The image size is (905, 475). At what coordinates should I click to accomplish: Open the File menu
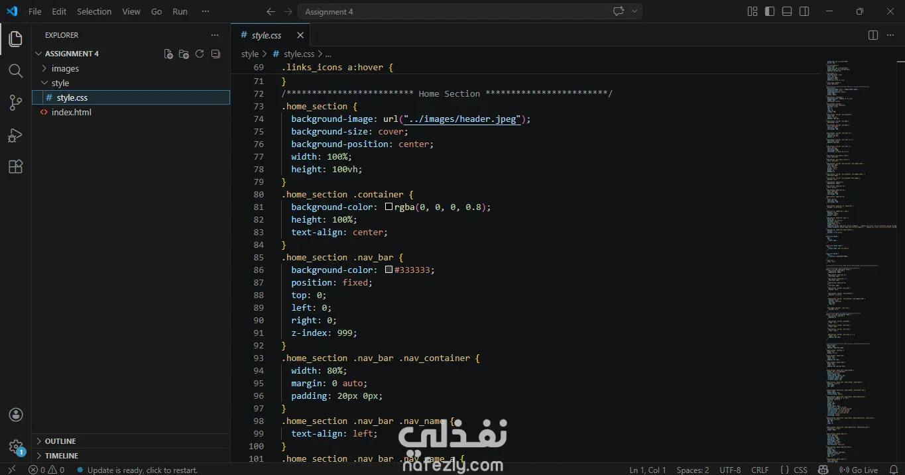[35, 11]
